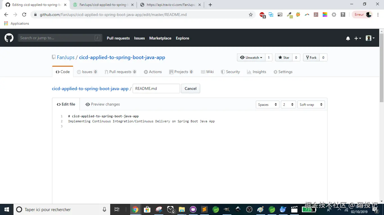The width and height of the screenshot is (384, 215).
Task: Open the notifications bell
Action: (348, 38)
